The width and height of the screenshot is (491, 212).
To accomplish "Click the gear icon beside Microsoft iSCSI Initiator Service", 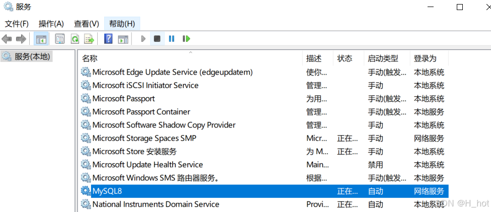I will [x=85, y=85].
